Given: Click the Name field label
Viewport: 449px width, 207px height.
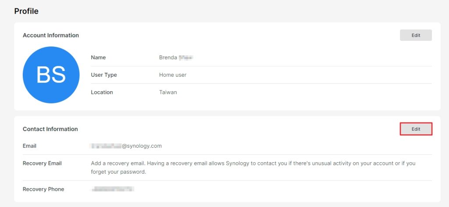Looking at the screenshot, I should tap(98, 57).
